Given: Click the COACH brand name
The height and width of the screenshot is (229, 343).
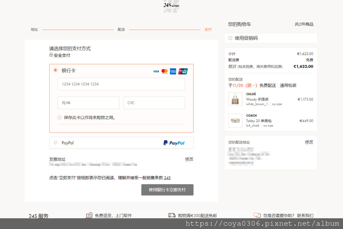Looking at the screenshot, I should [x=251, y=115].
